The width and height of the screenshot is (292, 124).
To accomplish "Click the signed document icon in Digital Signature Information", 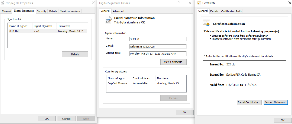I will (x=108, y=20).
